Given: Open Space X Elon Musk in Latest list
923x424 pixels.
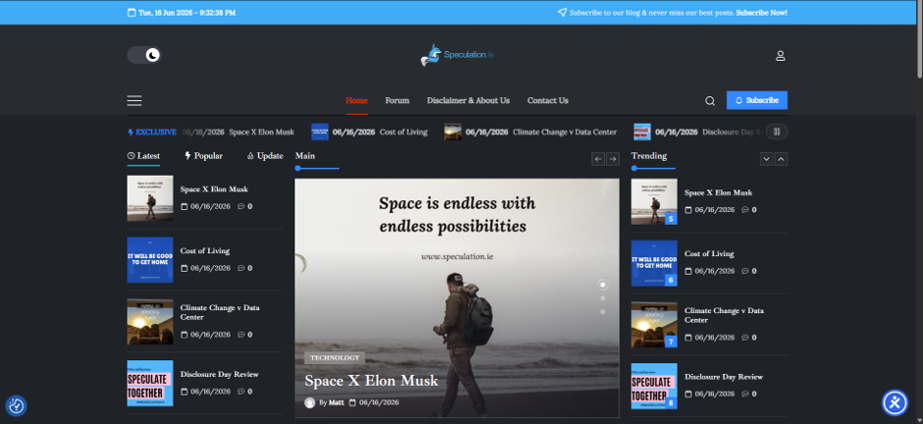Looking at the screenshot, I should point(214,189).
